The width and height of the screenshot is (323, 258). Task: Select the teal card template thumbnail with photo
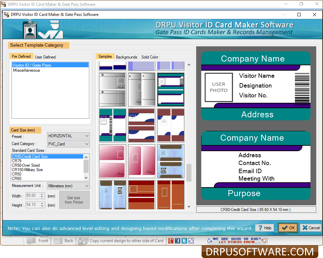point(170,90)
